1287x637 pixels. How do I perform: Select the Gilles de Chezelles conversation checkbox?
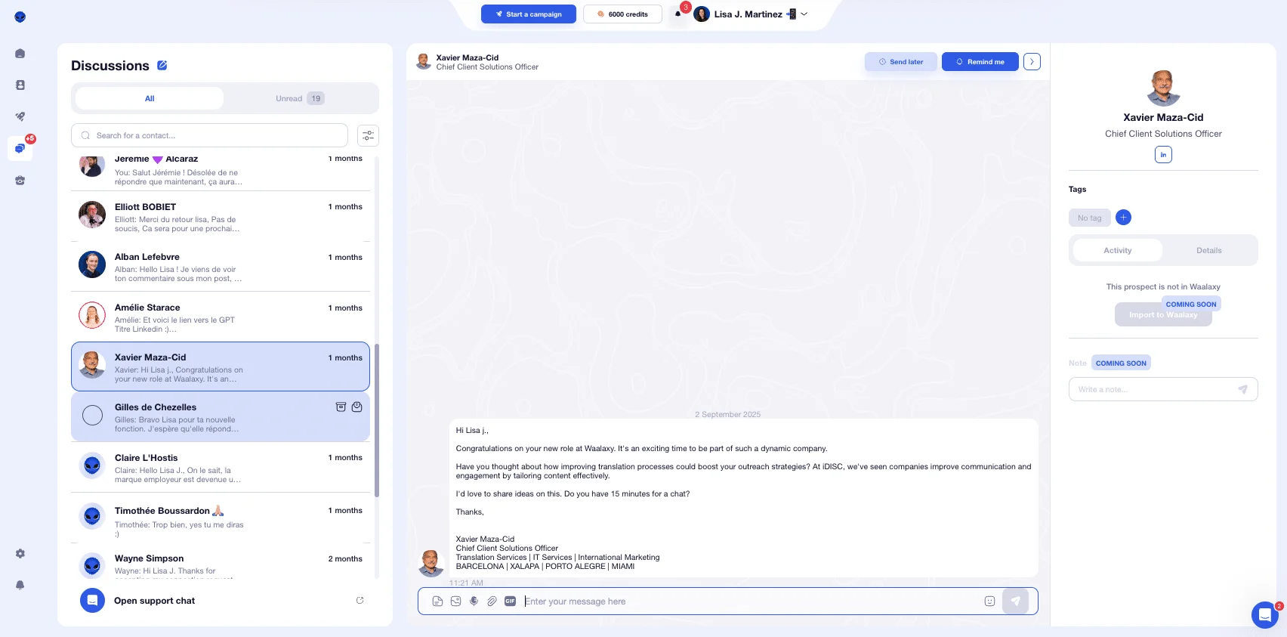click(92, 415)
